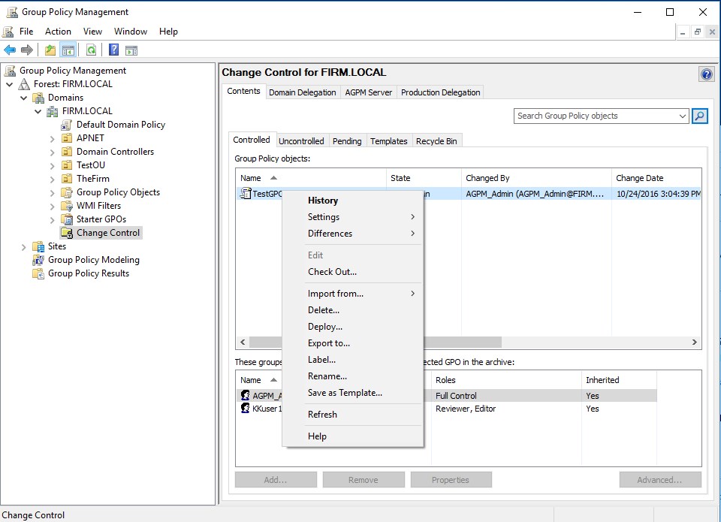721x522 pixels.
Task: Click the Back arrow toolbar icon
Action: point(10,50)
